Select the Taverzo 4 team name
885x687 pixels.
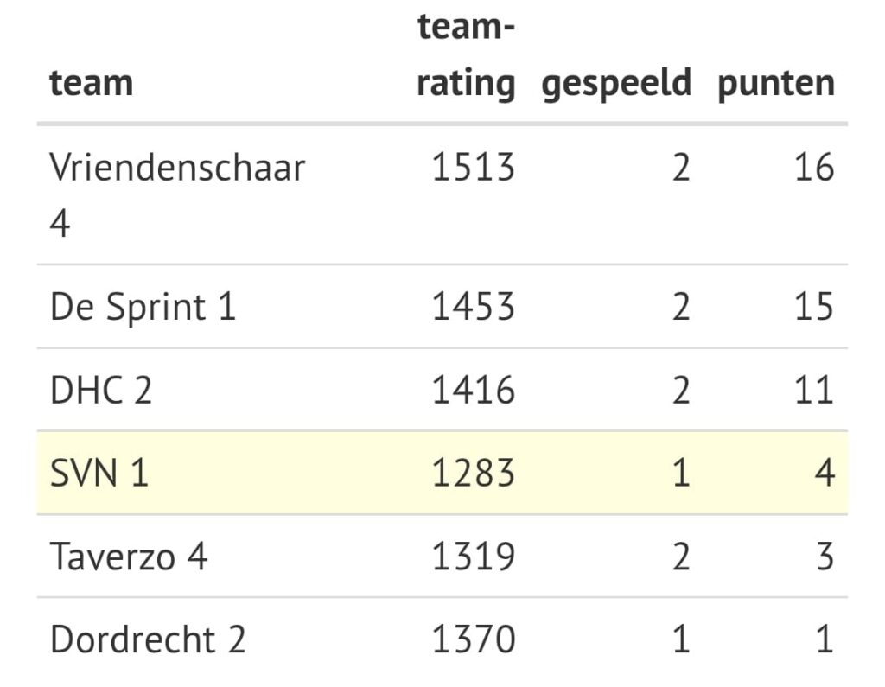tap(129, 556)
